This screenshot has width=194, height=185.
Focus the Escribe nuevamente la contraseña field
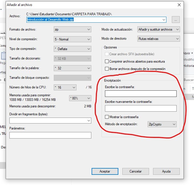click(141, 109)
